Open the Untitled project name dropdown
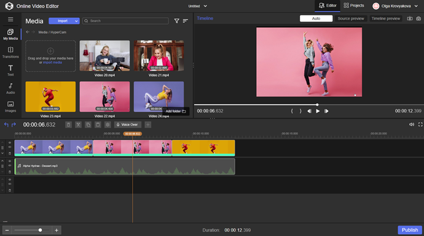The image size is (424, 236). [x=205, y=6]
